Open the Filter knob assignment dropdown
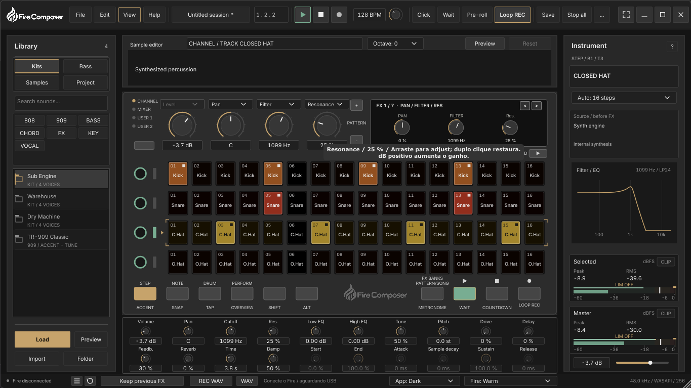 click(278, 104)
